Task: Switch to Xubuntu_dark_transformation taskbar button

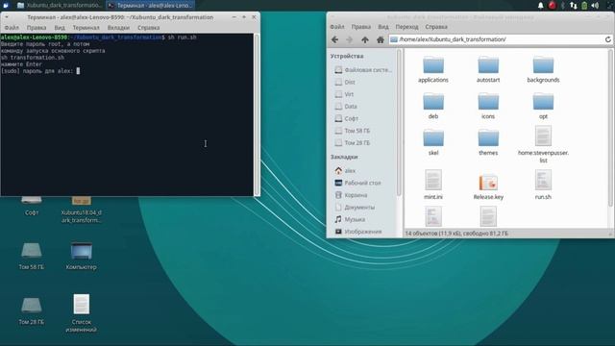Action: [x=60, y=6]
